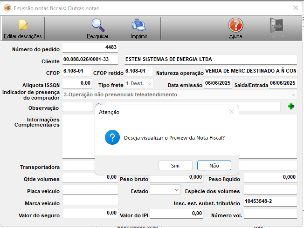The image size is (304, 228).
Task: Click the Pesquisar magnifier icon
Action: tap(98, 25)
